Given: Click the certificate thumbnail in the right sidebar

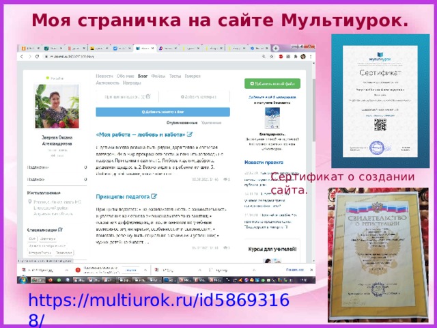Looking at the screenshot, I should point(272,118).
